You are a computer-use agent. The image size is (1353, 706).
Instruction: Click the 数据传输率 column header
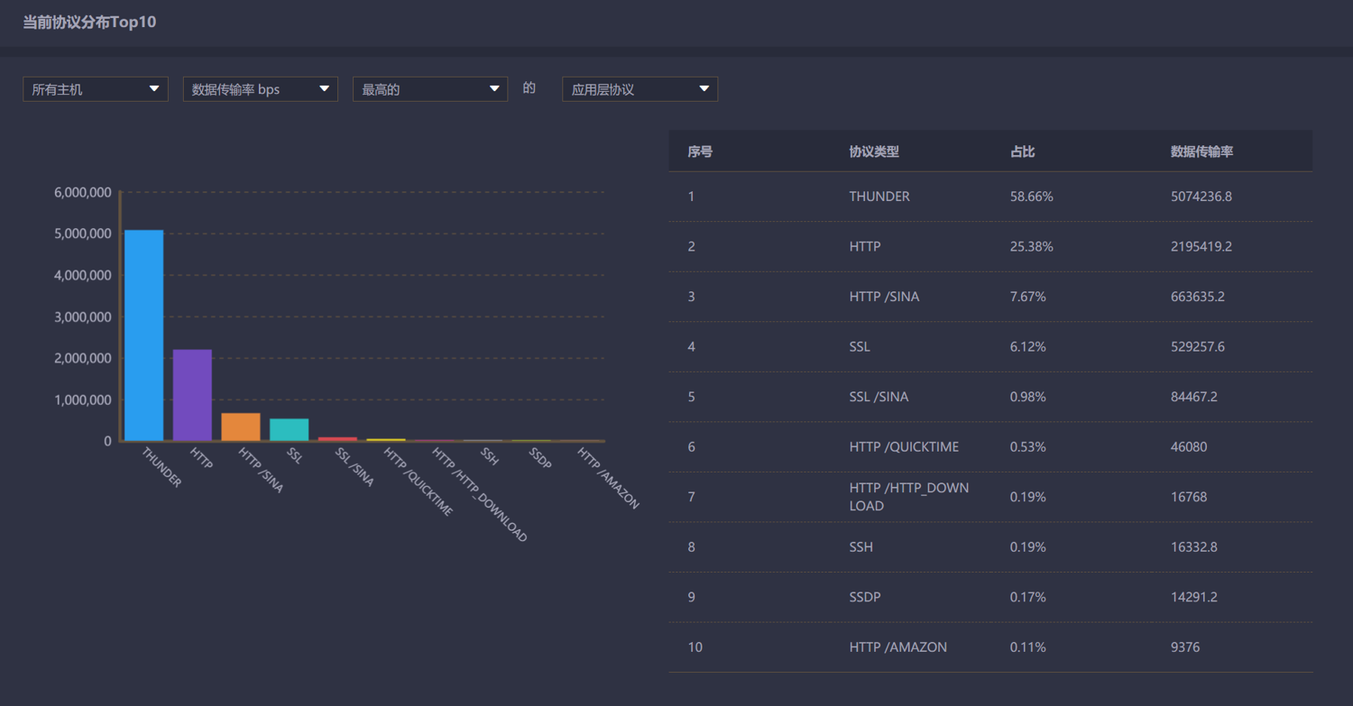click(1201, 151)
